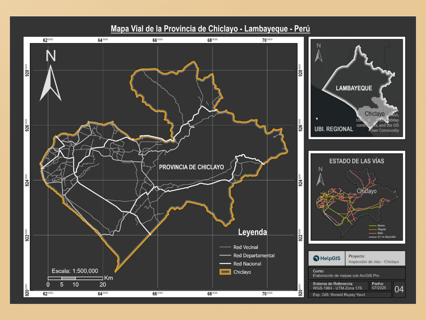Click the '924' grid label on the left edge

click(x=26, y=180)
